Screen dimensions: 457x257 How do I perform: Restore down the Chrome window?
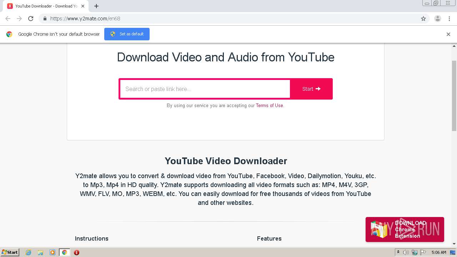[x=436, y=3]
